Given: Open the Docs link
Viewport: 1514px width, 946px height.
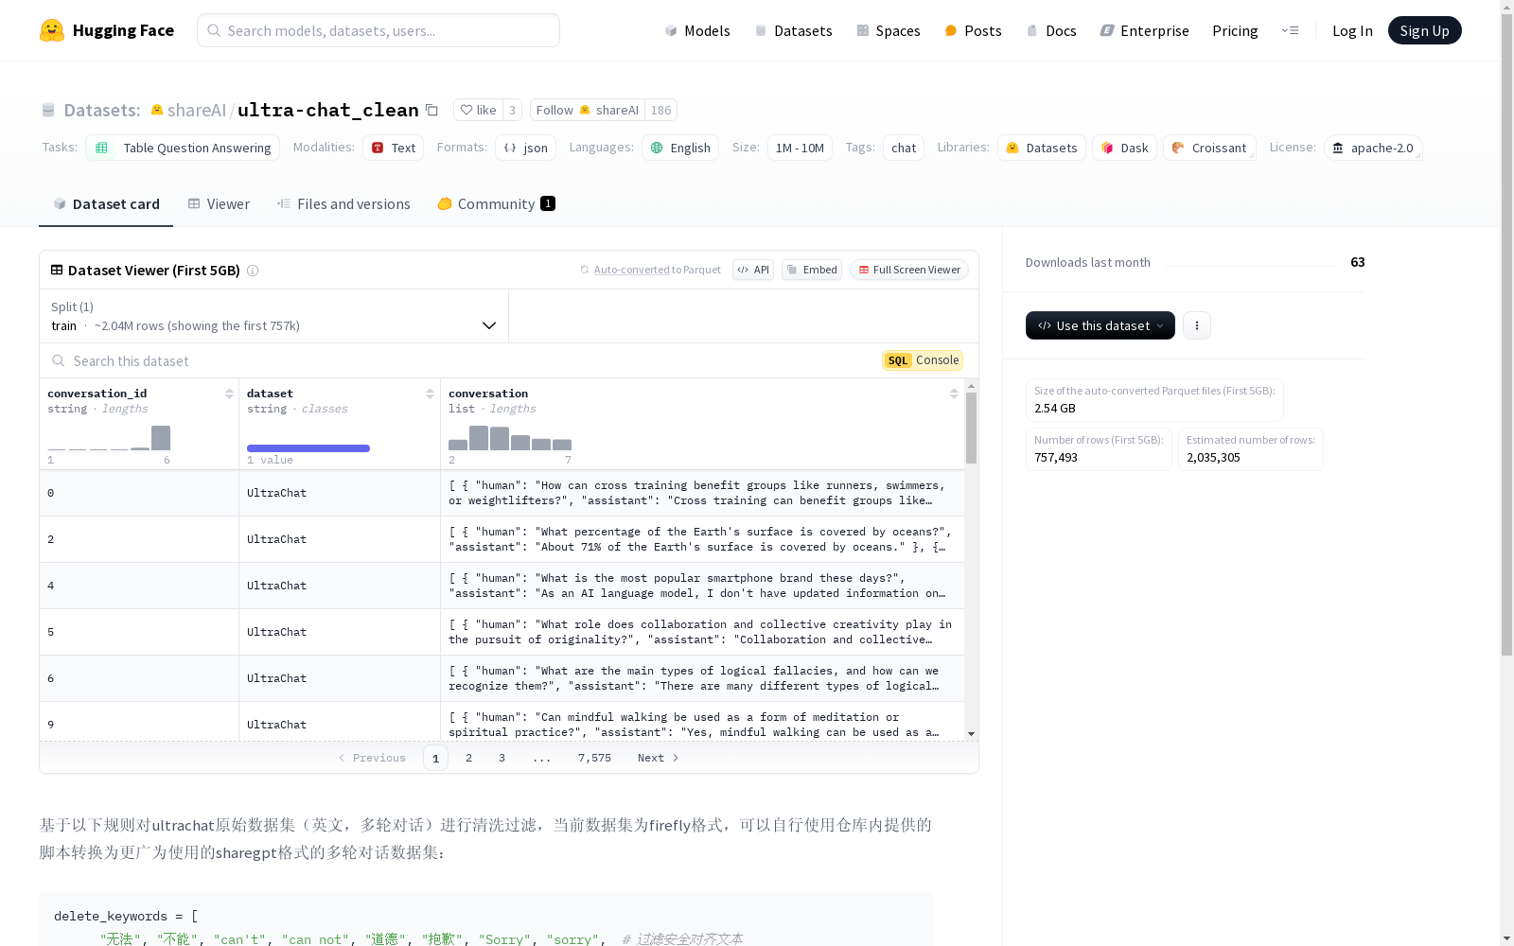Looking at the screenshot, I should coord(1051,30).
